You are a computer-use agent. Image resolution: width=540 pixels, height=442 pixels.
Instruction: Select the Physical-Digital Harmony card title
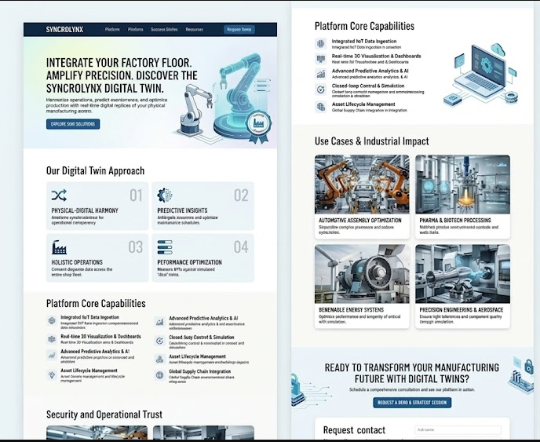coord(85,210)
